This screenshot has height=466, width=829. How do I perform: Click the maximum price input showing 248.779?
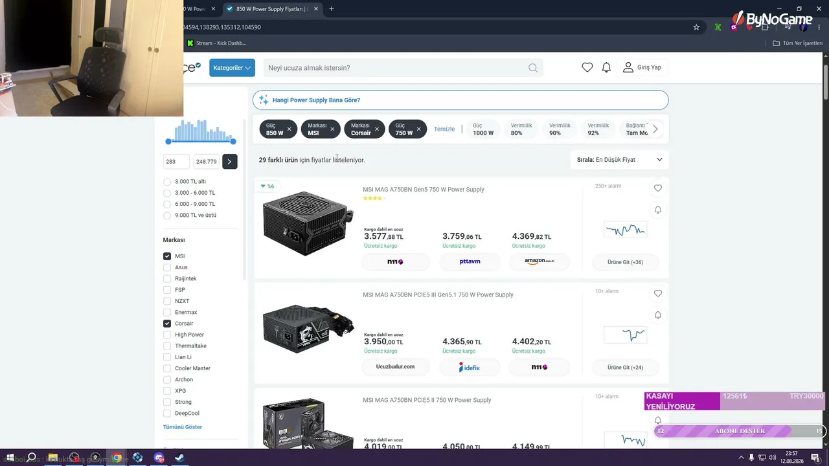pos(207,162)
